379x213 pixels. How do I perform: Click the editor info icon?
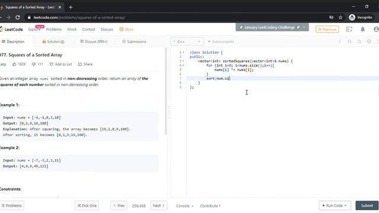click(x=339, y=41)
